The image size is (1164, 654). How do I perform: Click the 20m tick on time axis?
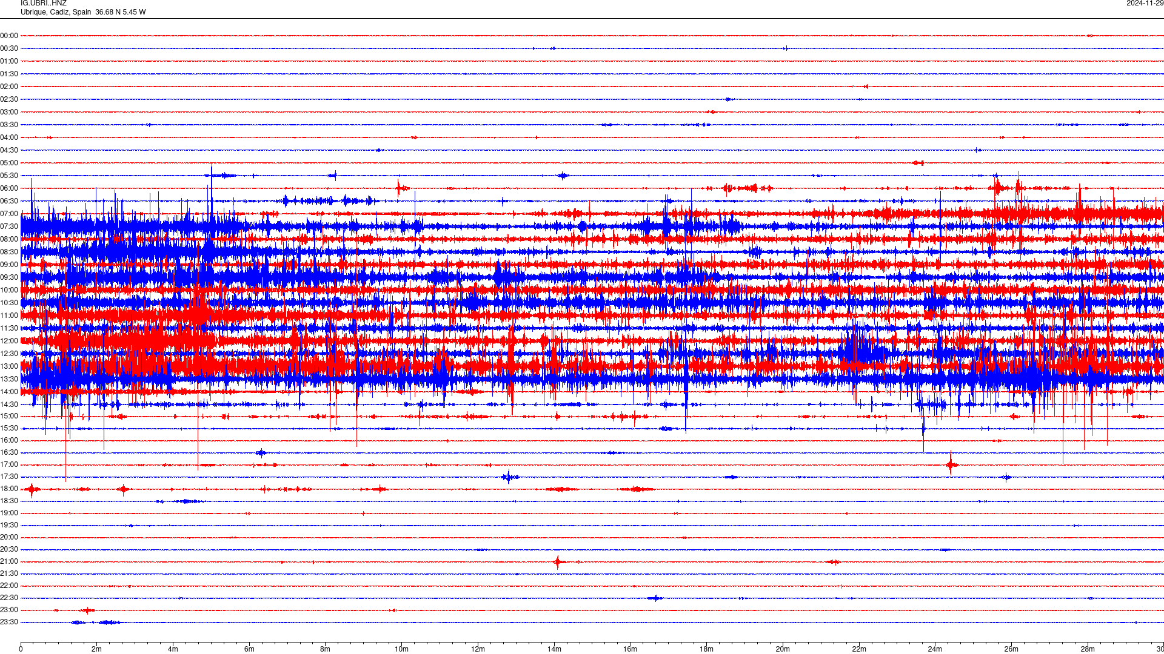tap(783, 649)
